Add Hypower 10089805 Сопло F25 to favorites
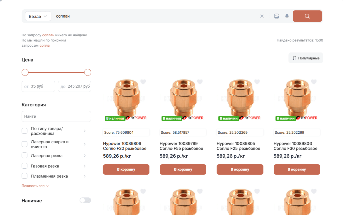The width and height of the screenshot is (343, 215). pyautogui.click(x=257, y=82)
